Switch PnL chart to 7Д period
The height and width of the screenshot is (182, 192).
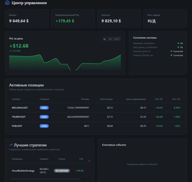click(x=110, y=39)
